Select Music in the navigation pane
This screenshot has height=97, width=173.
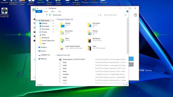pyautogui.click(x=44, y=35)
